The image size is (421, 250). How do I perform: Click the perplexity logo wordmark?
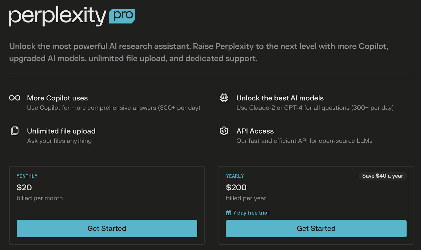58,17
